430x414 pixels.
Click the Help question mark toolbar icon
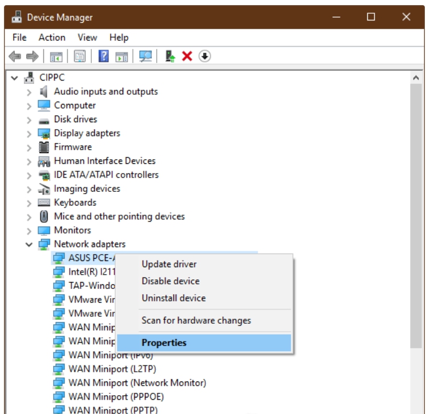[x=104, y=56]
